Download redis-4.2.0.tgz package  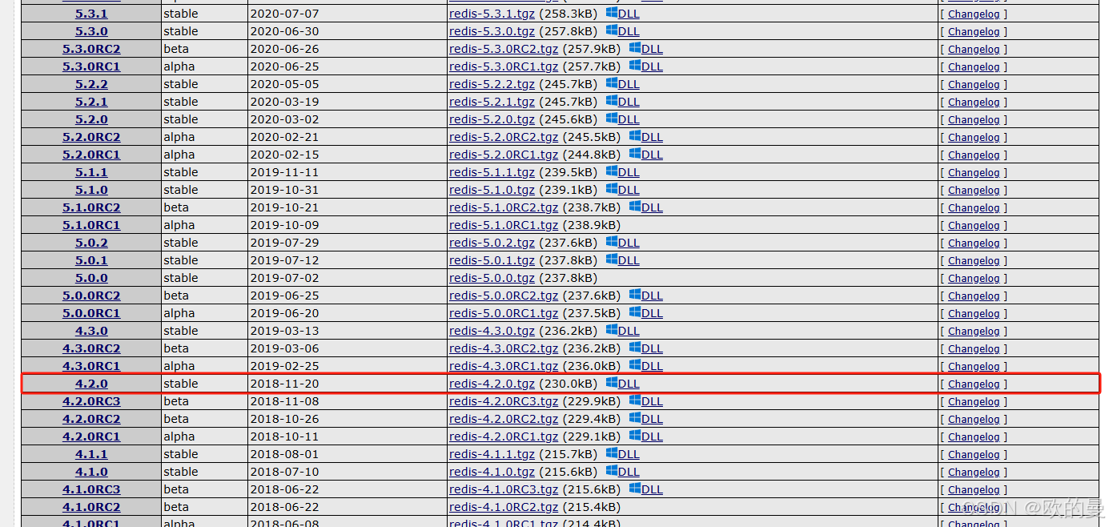pos(492,384)
